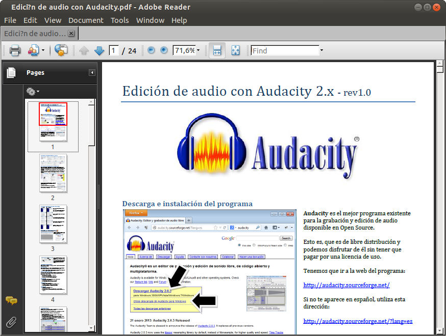The height and width of the screenshot is (336, 446).
Task: Toggle scrolling fit-width page mode
Action: tap(217, 50)
